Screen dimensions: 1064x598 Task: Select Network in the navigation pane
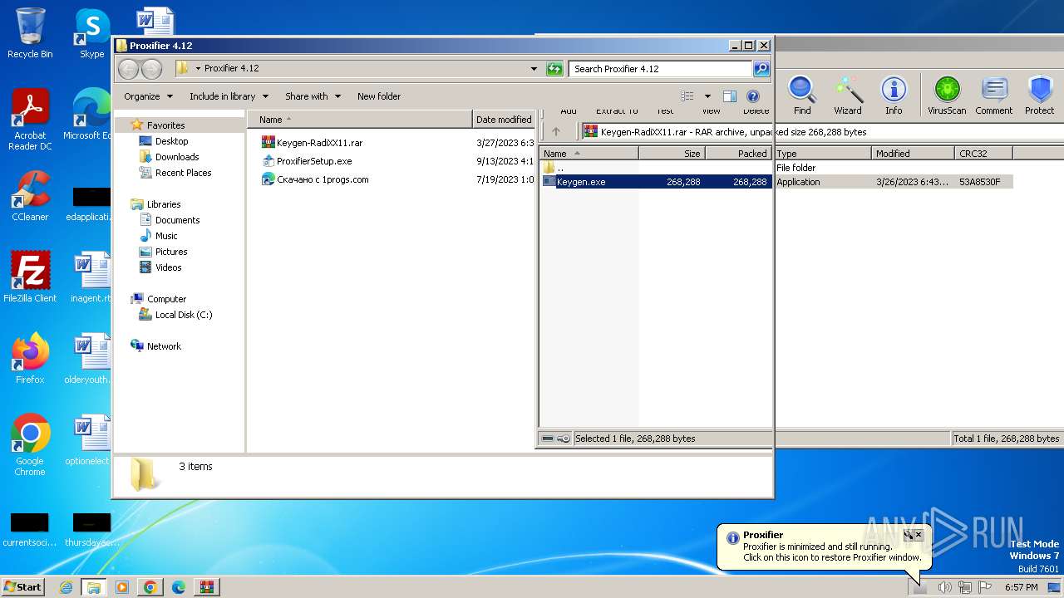coord(155,346)
